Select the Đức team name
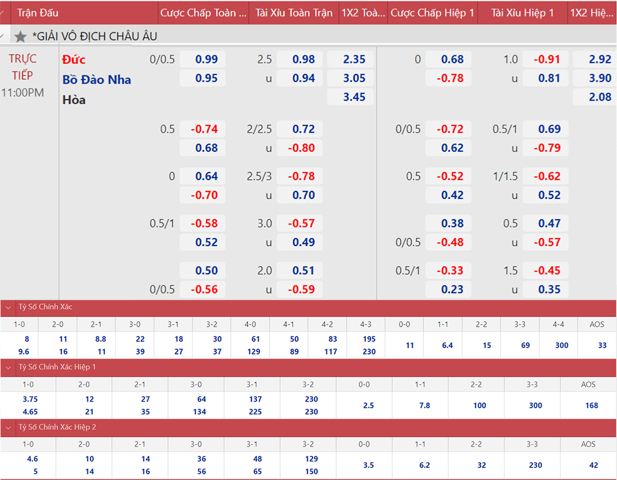 74,60
